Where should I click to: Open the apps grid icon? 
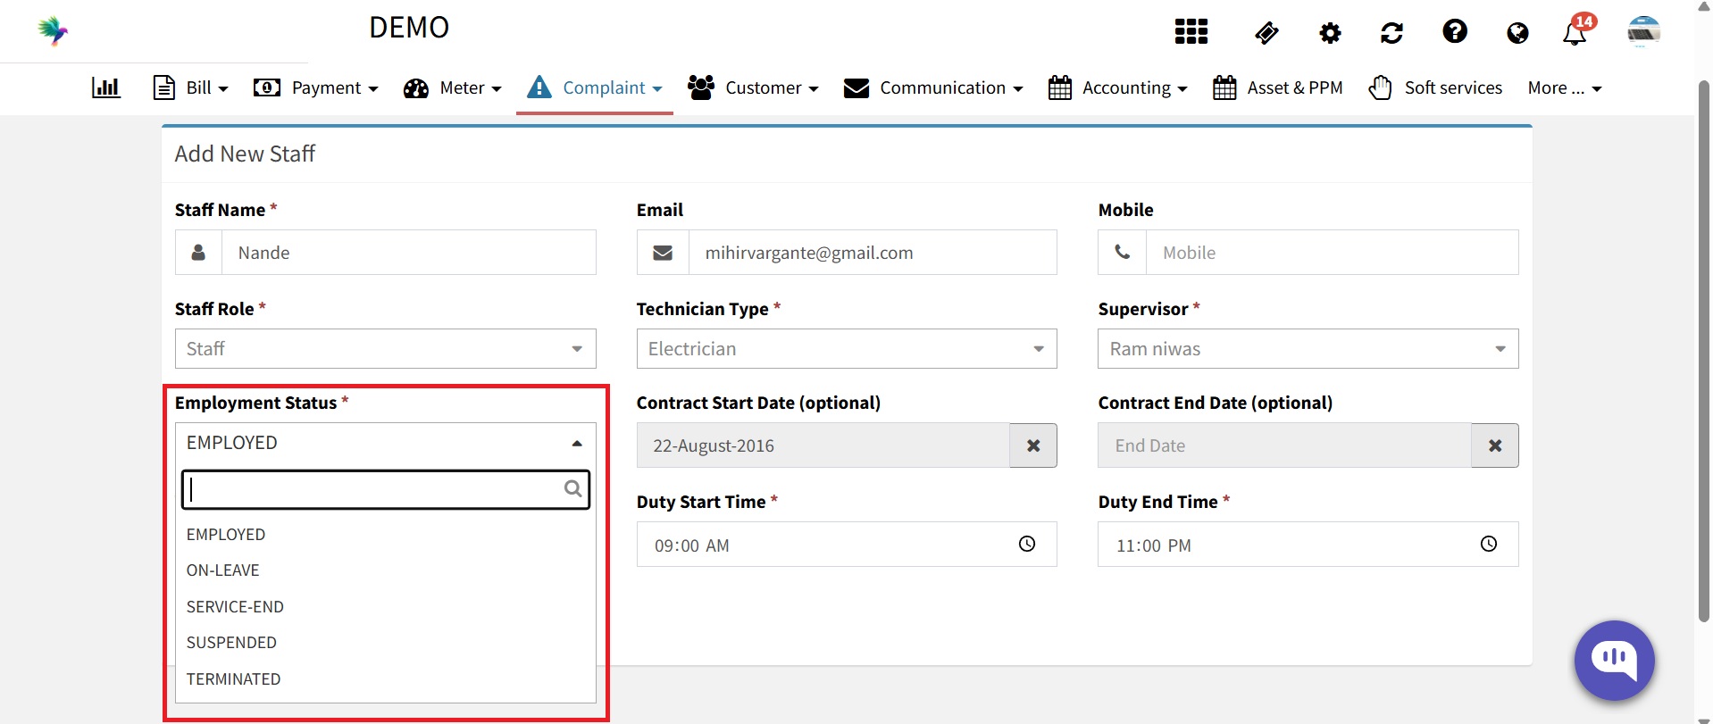pos(1191,32)
